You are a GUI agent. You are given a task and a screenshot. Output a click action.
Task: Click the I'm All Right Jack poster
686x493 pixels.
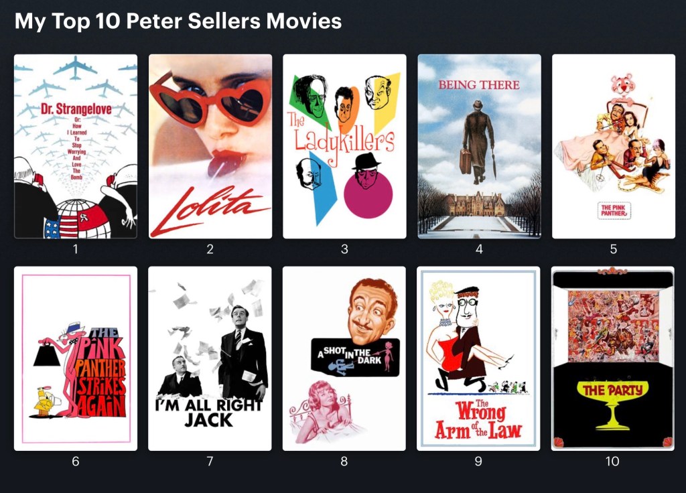[x=210, y=358]
